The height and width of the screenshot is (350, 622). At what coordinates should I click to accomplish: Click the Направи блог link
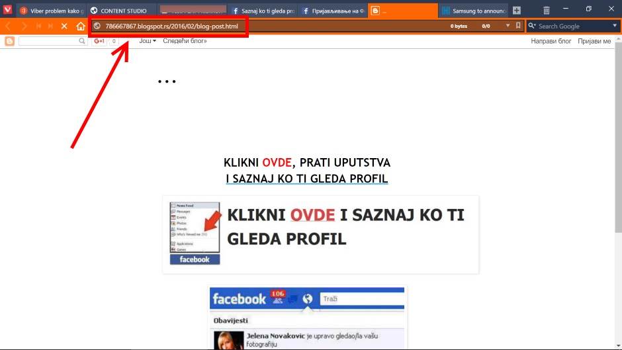pos(551,41)
